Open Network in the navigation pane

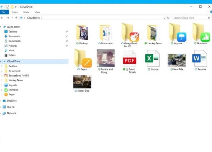11,113
